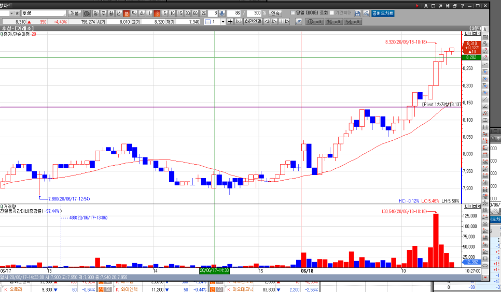Screen dimensions: 501x292
Task: Click the 후성 stock name field
Action: [44, 13]
